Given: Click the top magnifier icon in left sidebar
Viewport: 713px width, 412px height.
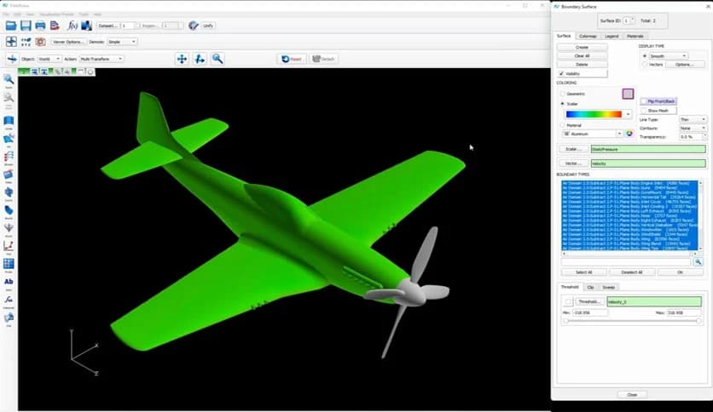Looking at the screenshot, I should coord(9,80).
